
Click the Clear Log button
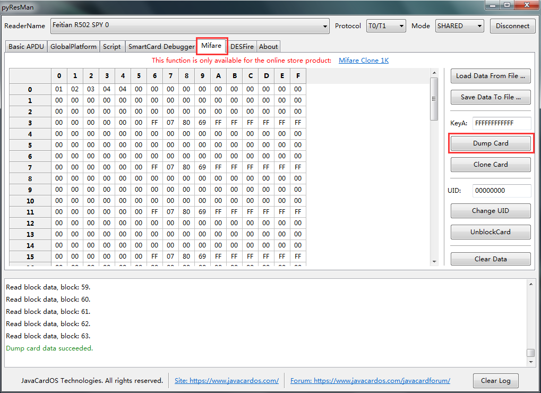point(495,381)
